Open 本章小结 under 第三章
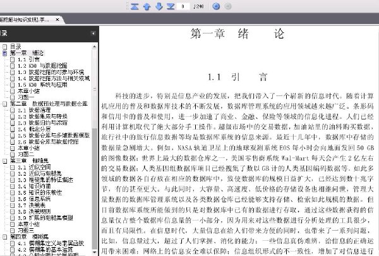 28,224
